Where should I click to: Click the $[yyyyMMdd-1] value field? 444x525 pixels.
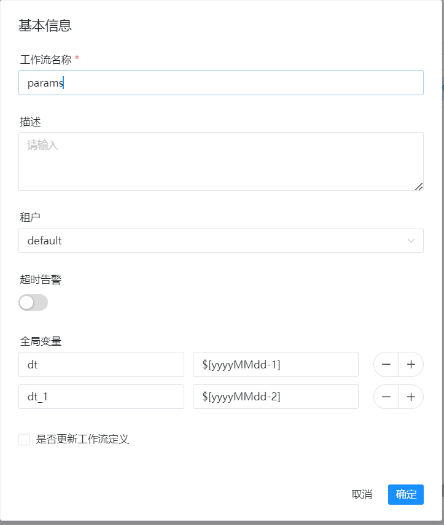click(x=275, y=364)
